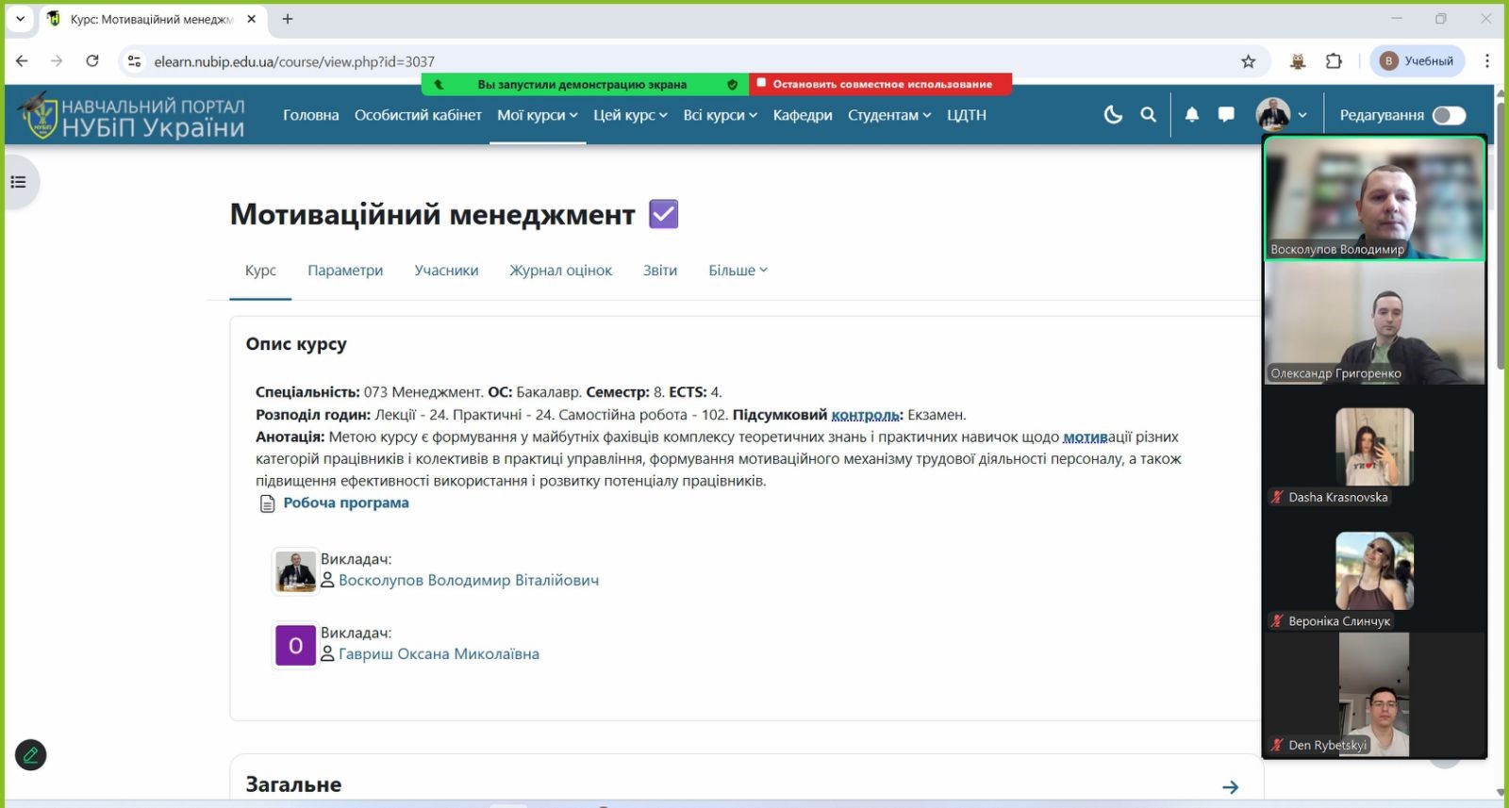1509x808 pixels.
Task: Click the НУБіП України portal logo
Action: 133,115
